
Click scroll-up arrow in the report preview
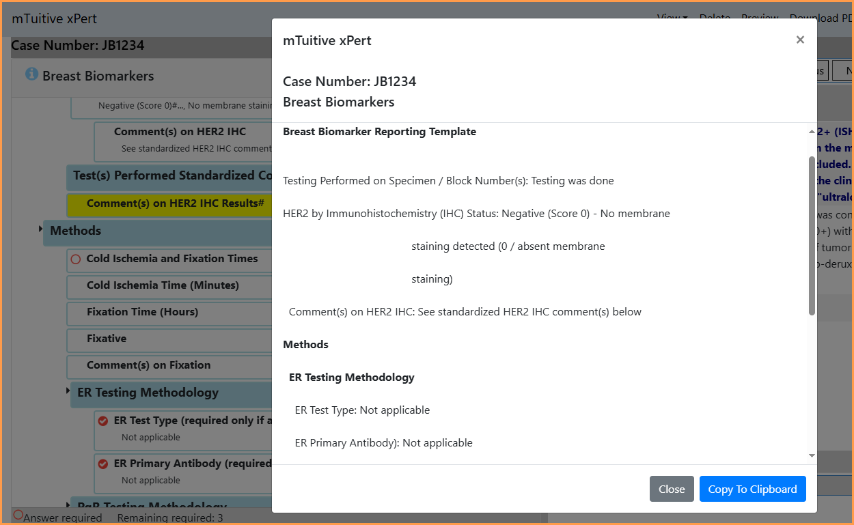click(x=812, y=131)
